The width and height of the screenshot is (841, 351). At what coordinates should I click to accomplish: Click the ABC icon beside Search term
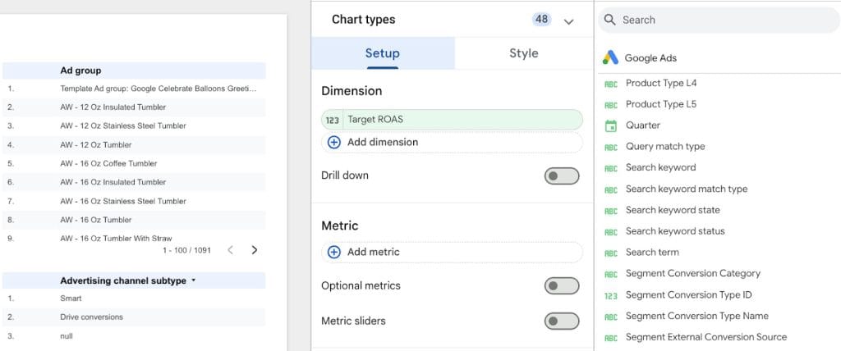pyautogui.click(x=611, y=253)
